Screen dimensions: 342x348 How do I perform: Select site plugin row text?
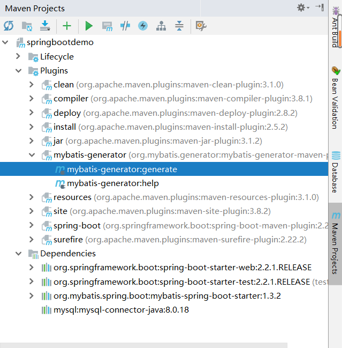(162, 211)
